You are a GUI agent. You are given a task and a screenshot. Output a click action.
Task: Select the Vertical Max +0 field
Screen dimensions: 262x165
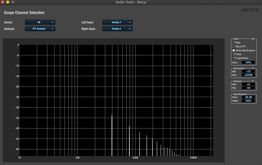pyautogui.click(x=248, y=84)
